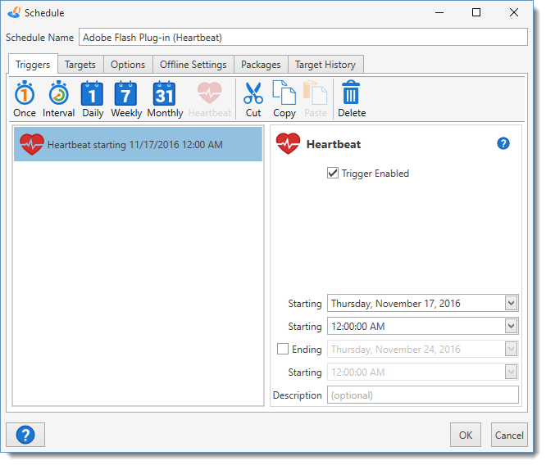The height and width of the screenshot is (465, 546).
Task: Enable the Ending date checkbox
Action: click(283, 349)
